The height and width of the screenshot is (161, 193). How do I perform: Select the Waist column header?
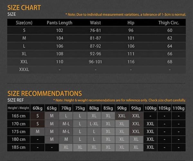point(96,23)
